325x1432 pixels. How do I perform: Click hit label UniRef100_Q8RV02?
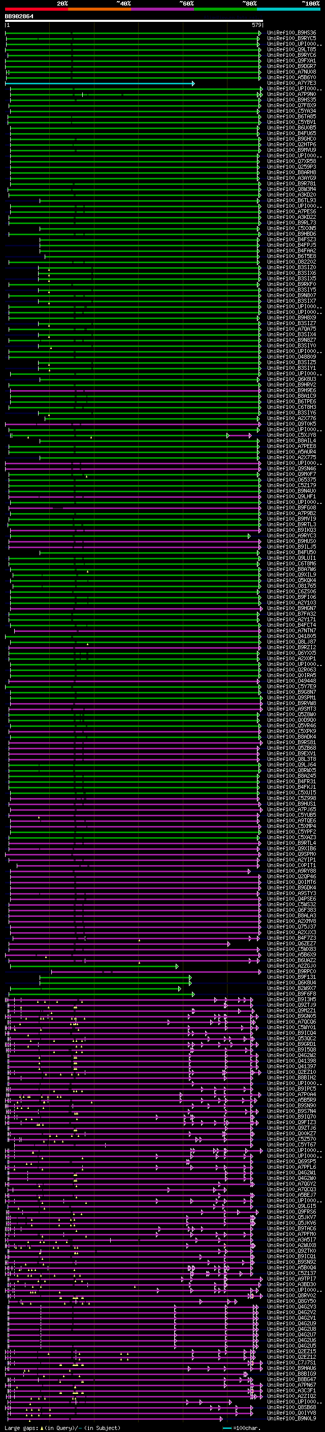tap(291, 1296)
